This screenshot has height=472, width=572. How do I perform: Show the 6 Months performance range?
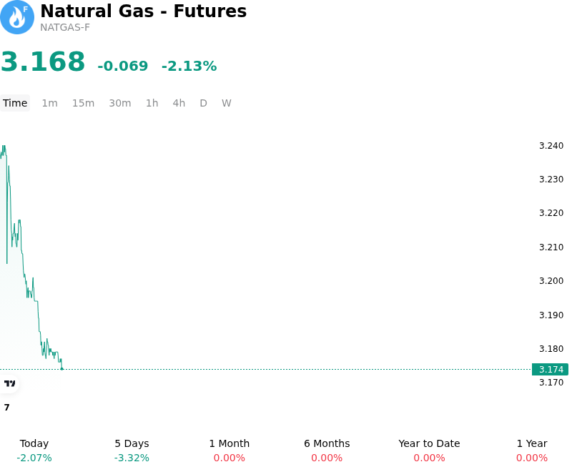click(x=327, y=451)
